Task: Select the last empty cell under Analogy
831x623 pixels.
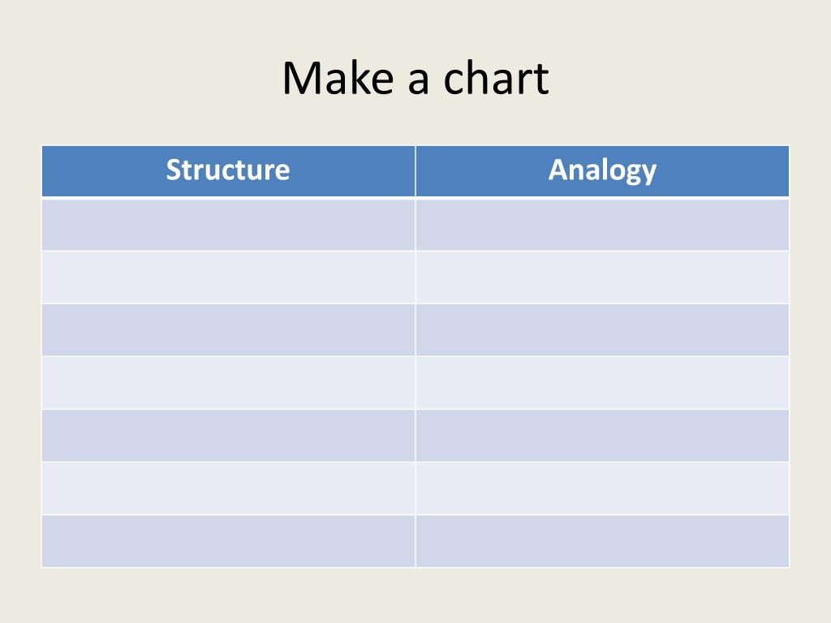Action: click(603, 541)
